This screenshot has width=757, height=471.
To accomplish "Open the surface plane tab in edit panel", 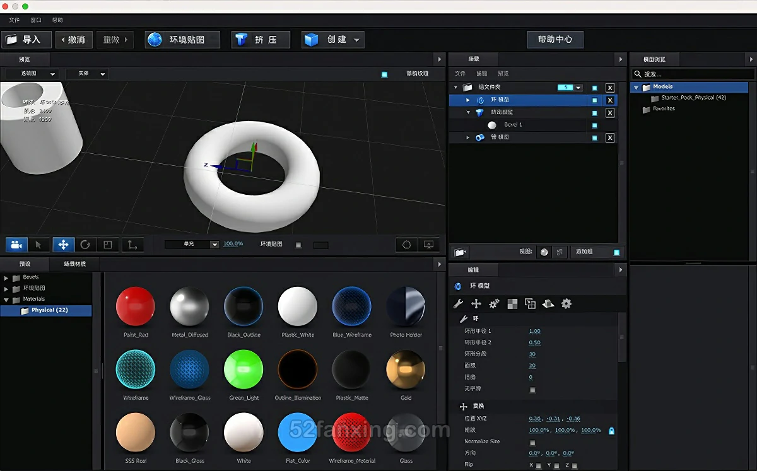I will click(548, 304).
